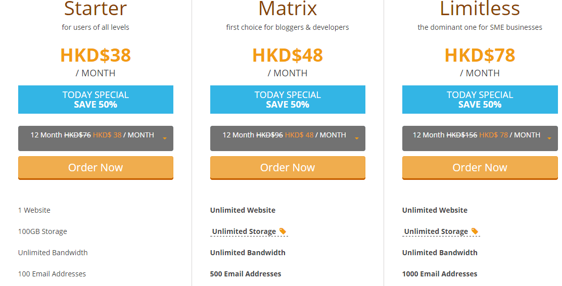
Task: Order the Matrix plan now
Action: [288, 168]
